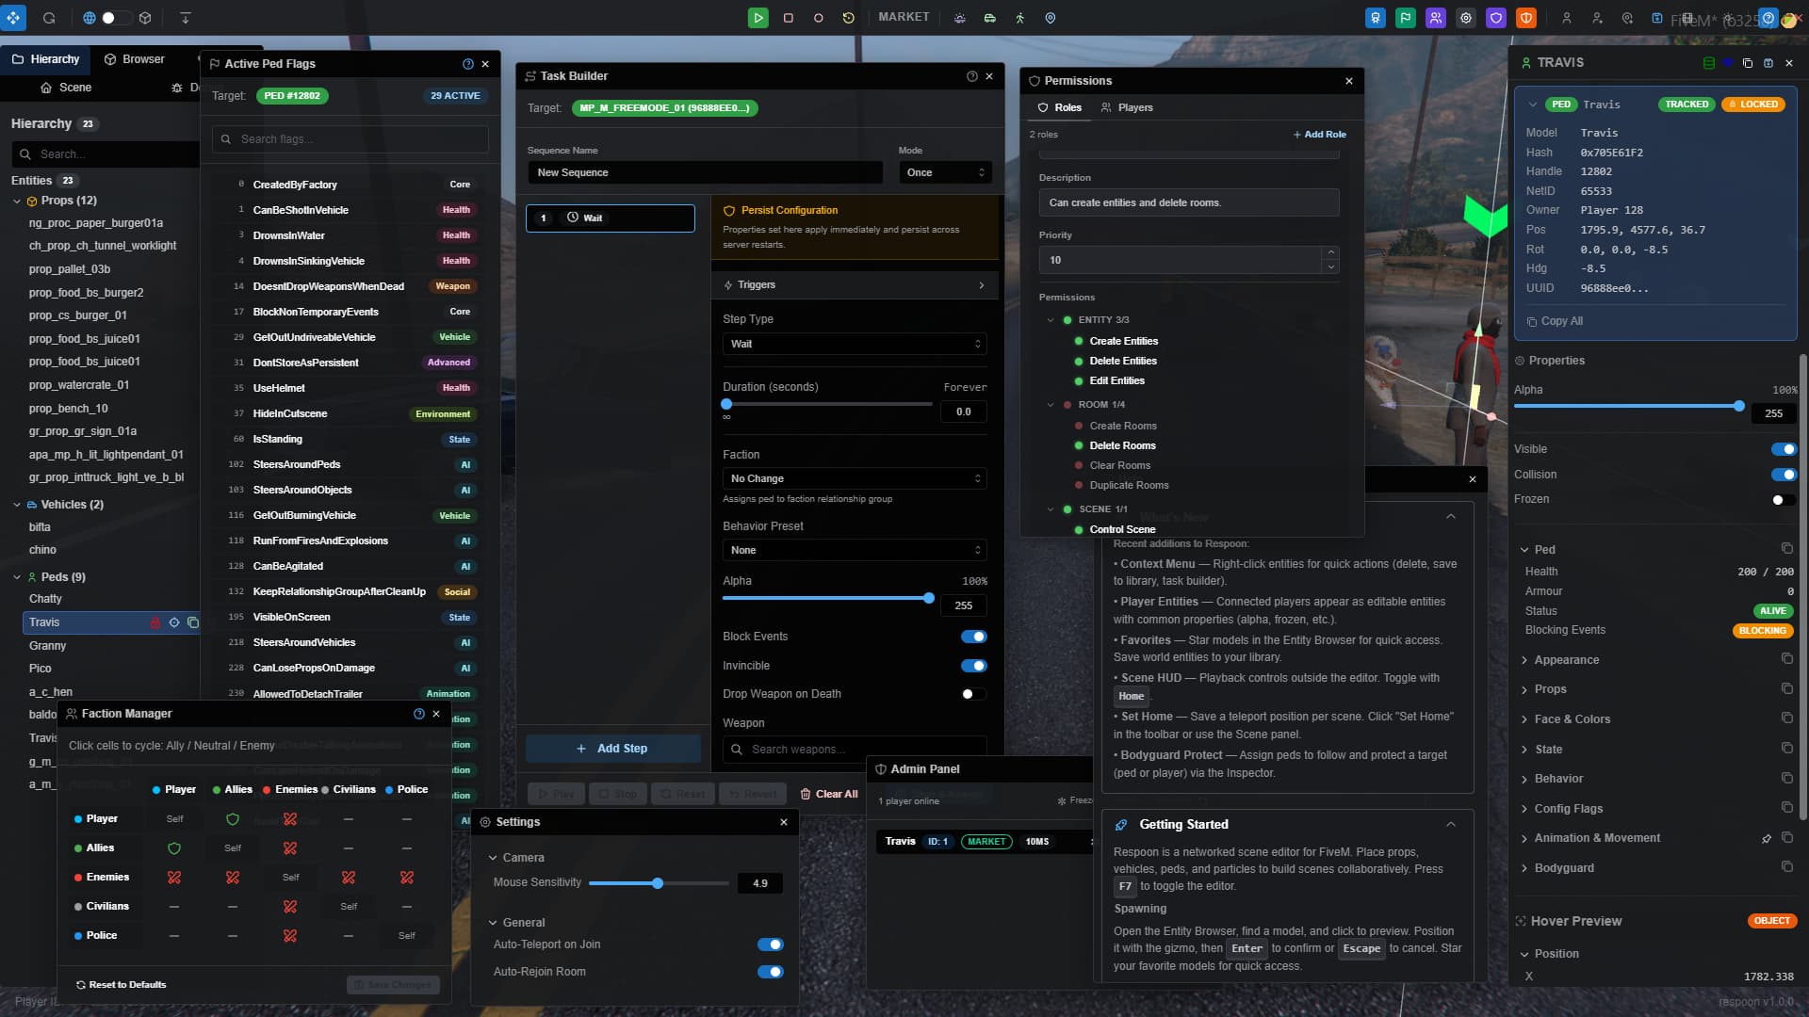Open the Browser tab
1809x1017 pixels.
pos(134,59)
